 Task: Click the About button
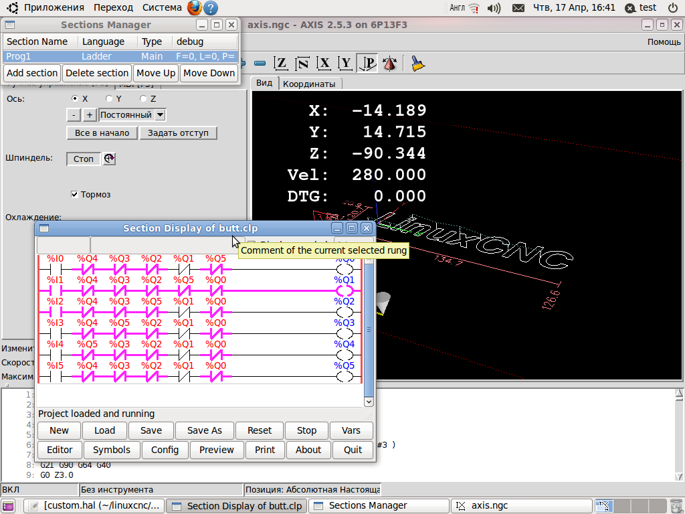tap(308, 450)
